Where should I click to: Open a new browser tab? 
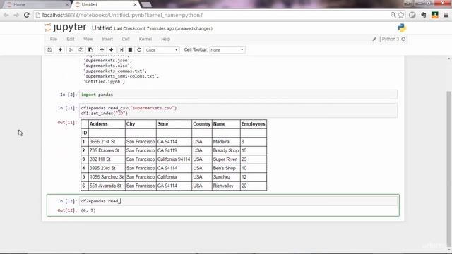146,5
